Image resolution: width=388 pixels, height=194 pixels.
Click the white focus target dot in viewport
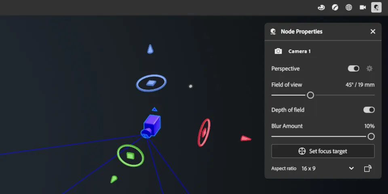(190, 86)
